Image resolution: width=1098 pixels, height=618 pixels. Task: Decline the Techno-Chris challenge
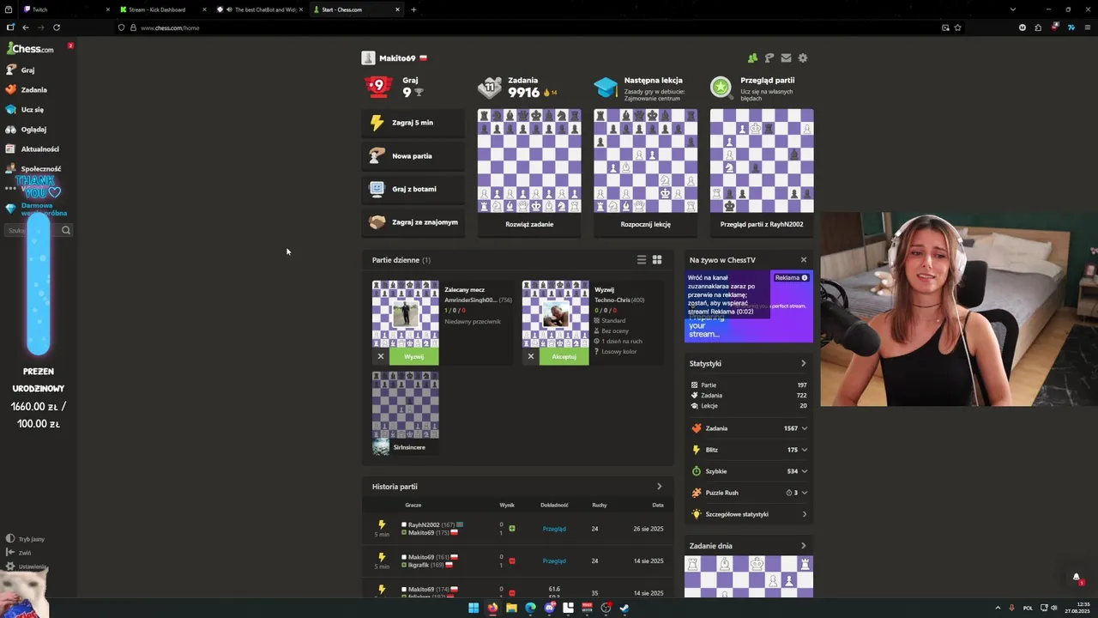click(x=531, y=356)
